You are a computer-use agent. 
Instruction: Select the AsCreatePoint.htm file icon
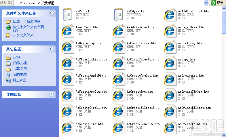[x=170, y=128]
